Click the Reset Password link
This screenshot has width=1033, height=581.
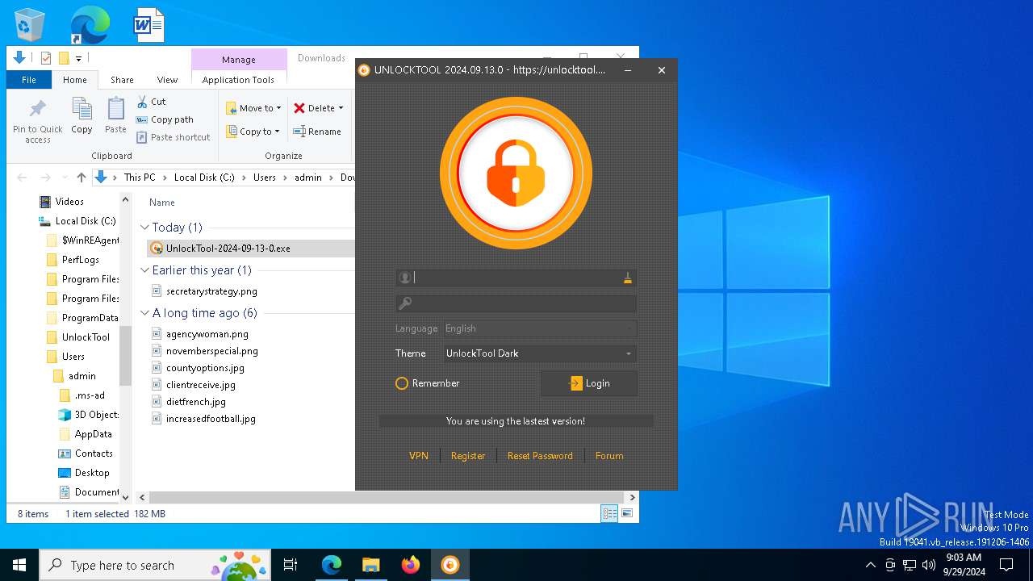[x=540, y=456]
